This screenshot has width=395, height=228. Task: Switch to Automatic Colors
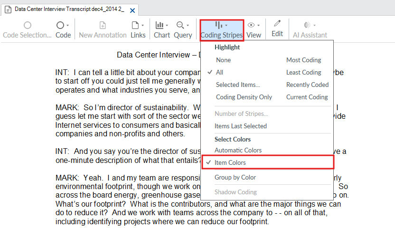(238, 150)
